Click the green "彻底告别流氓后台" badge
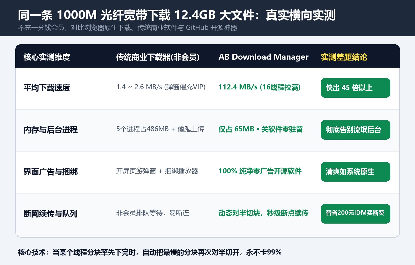 356,130
